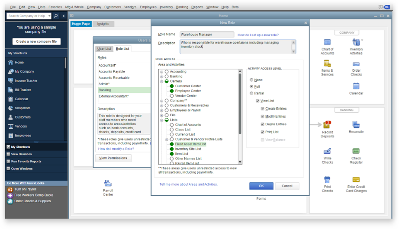Open Reconcile icon
Viewport: 399px width, 229px height.
(x=356, y=124)
